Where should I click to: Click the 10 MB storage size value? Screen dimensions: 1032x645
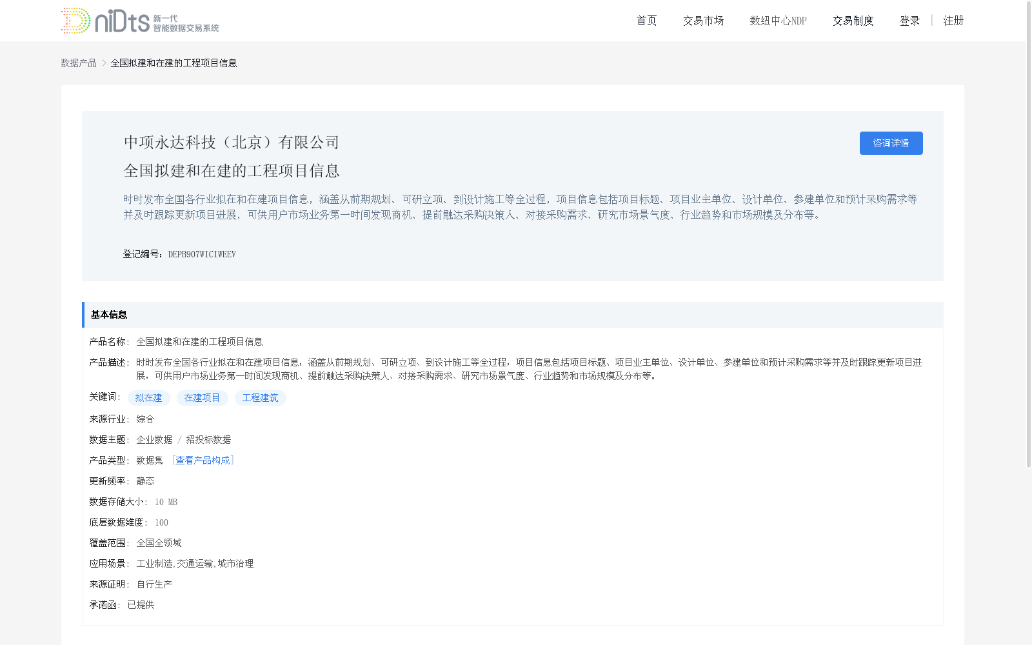click(166, 501)
